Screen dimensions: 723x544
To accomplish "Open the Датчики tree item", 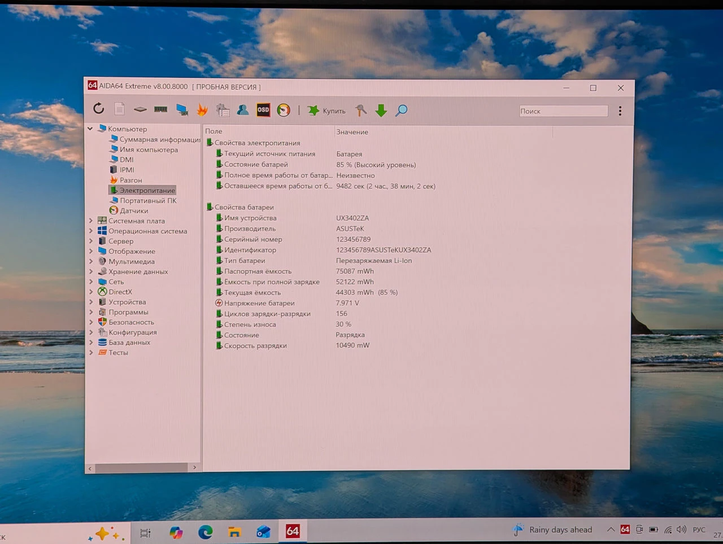I will pyautogui.click(x=129, y=210).
